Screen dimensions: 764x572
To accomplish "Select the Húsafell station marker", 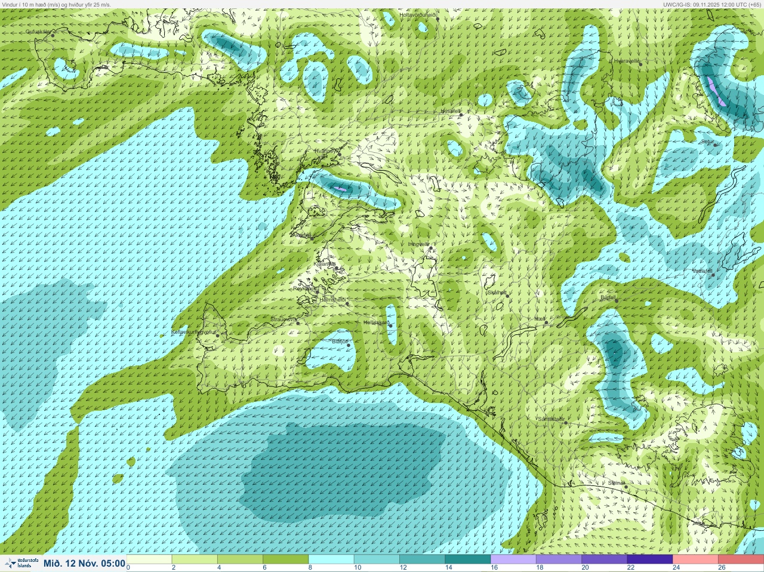I will (x=461, y=115).
